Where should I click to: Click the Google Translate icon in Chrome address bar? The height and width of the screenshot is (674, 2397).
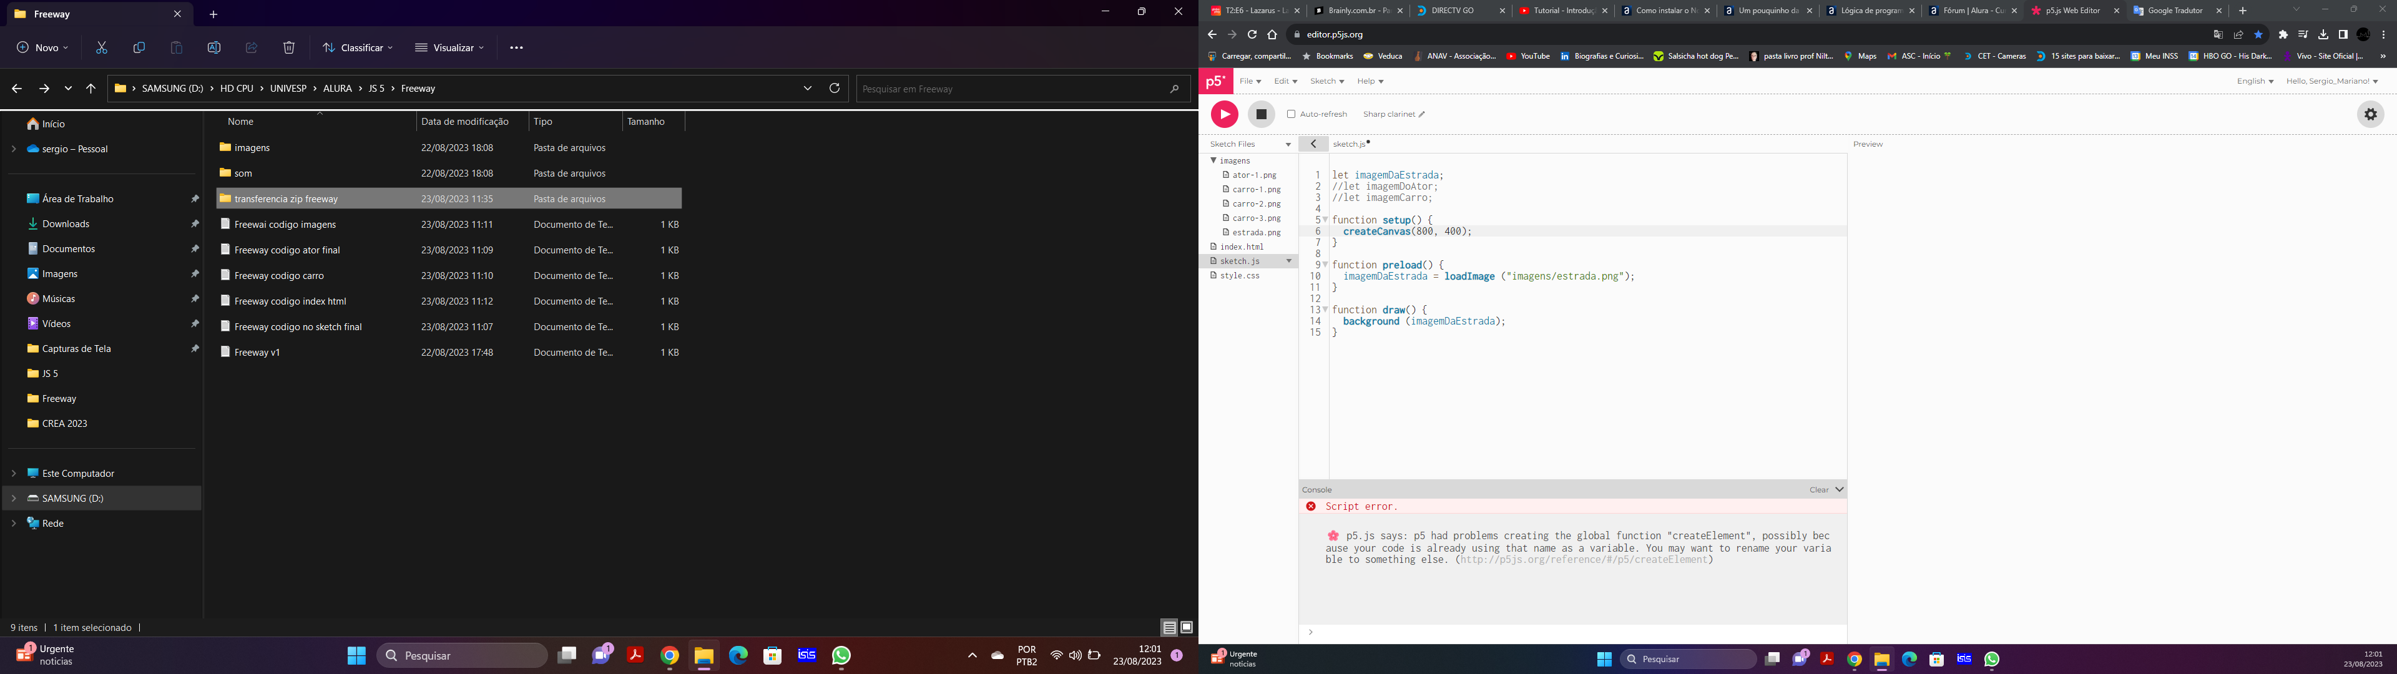(2217, 34)
